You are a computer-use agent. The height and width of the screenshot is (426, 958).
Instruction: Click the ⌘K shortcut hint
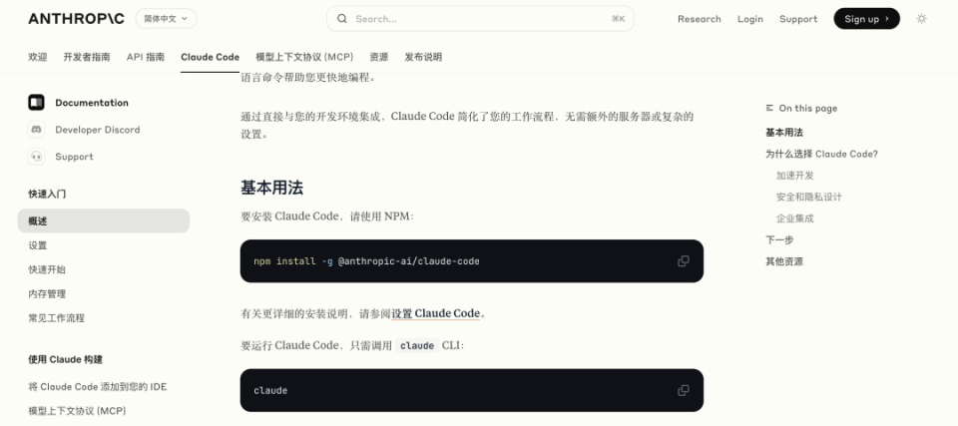tap(619, 19)
